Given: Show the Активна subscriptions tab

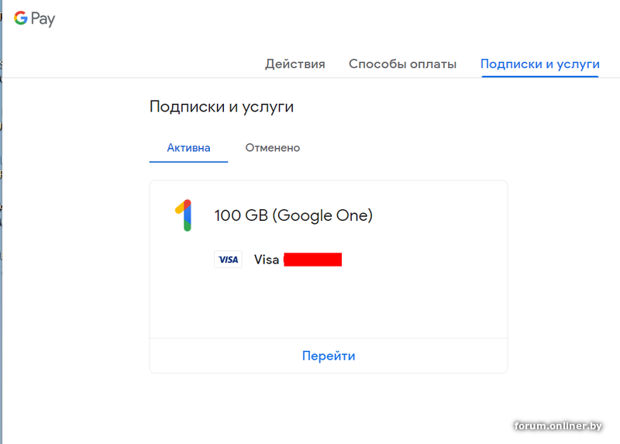Looking at the screenshot, I should [188, 147].
